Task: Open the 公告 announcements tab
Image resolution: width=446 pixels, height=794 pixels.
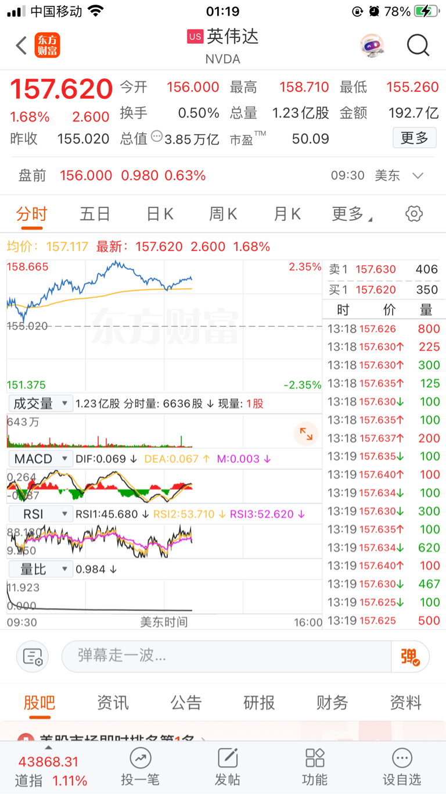Action: click(x=186, y=703)
